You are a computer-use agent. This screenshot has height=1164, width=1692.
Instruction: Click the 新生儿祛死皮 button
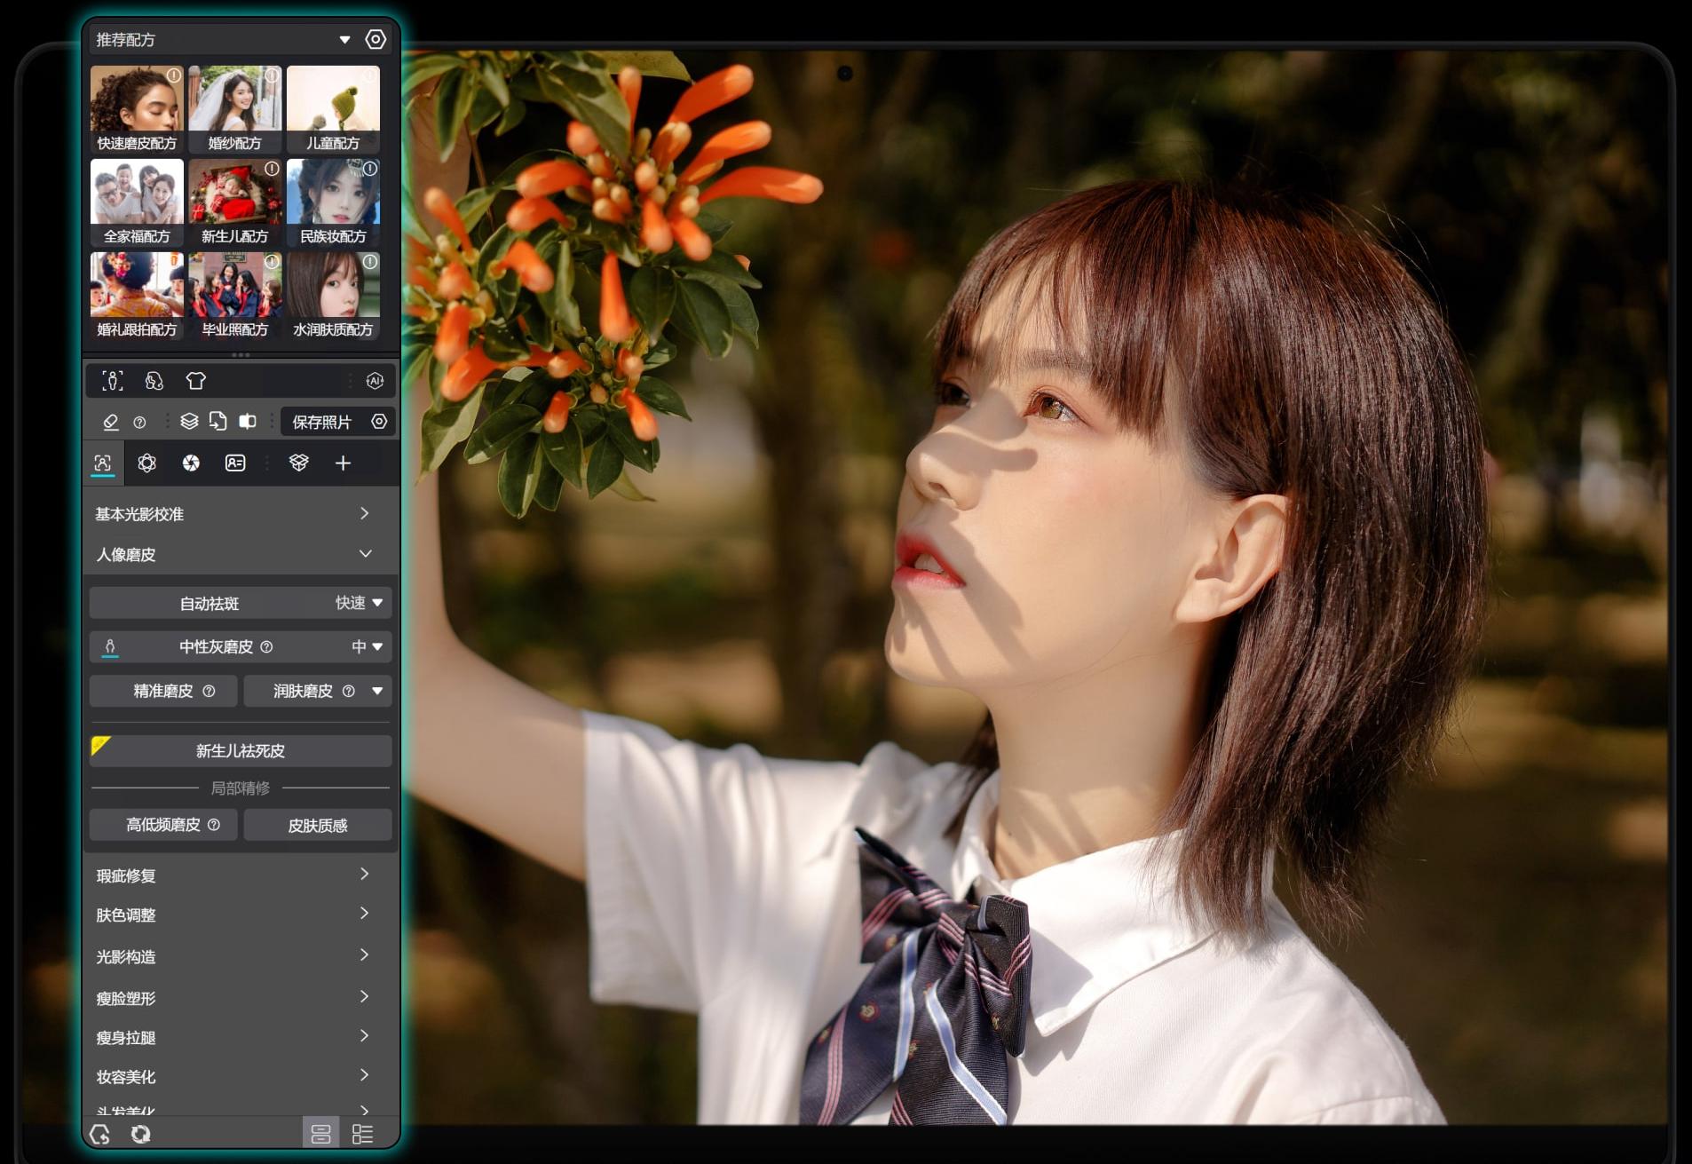click(x=241, y=751)
